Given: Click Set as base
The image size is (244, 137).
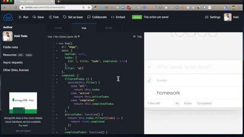Looking at the screenshot, I should pyautogui.click(x=73, y=17).
